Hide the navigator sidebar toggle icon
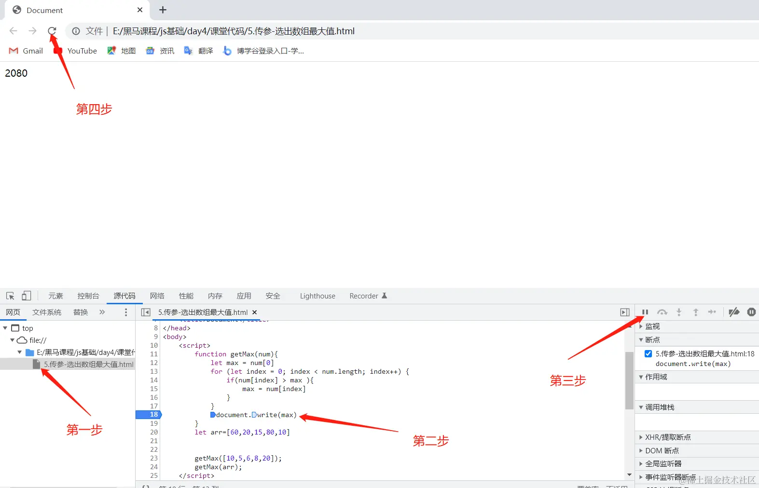Viewport: 759px width, 488px height. [x=146, y=312]
